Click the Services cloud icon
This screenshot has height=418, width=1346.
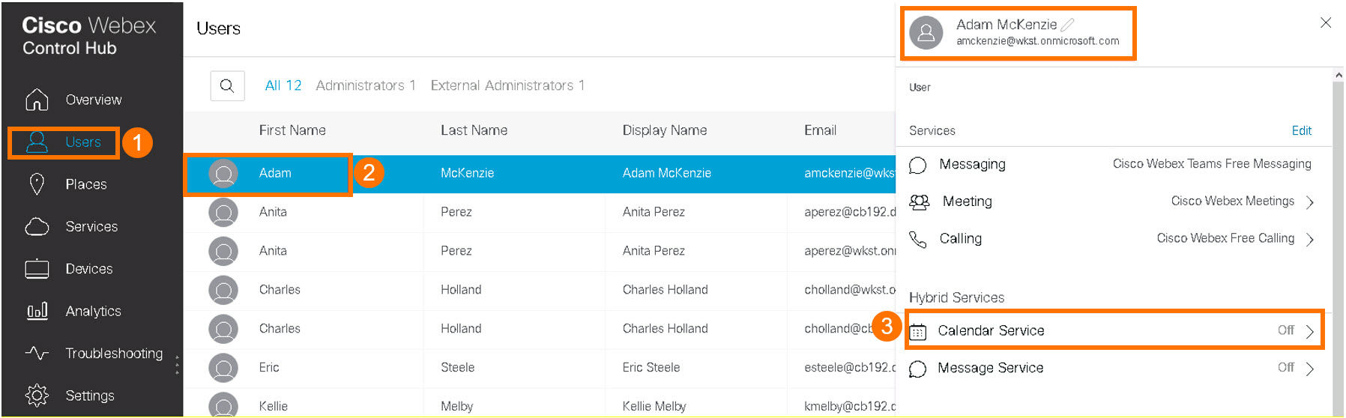37,226
